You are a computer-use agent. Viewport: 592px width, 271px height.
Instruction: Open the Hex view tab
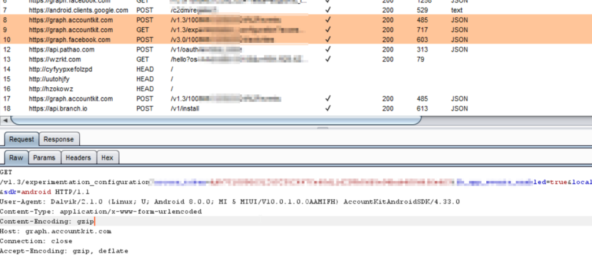click(x=107, y=158)
